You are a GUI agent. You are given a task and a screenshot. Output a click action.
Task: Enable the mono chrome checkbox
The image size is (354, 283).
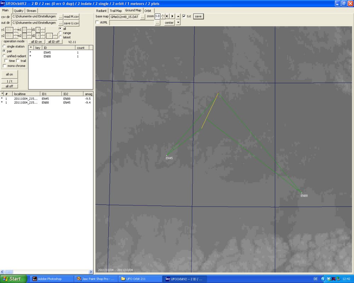4,66
